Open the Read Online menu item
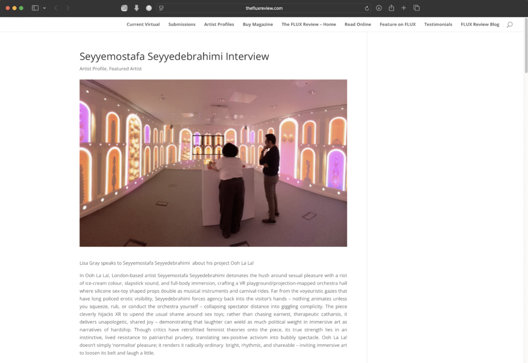This screenshot has height=363, width=528. (358, 24)
